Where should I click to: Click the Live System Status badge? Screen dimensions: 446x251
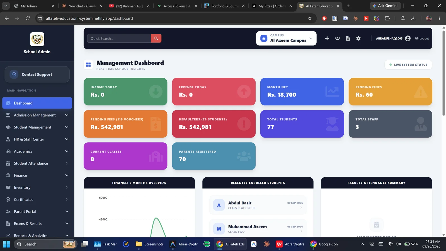(408, 65)
